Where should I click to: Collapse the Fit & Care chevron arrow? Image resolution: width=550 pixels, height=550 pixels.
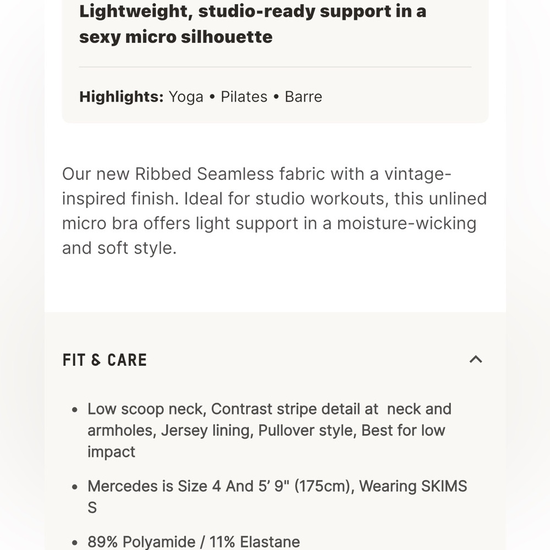476,360
